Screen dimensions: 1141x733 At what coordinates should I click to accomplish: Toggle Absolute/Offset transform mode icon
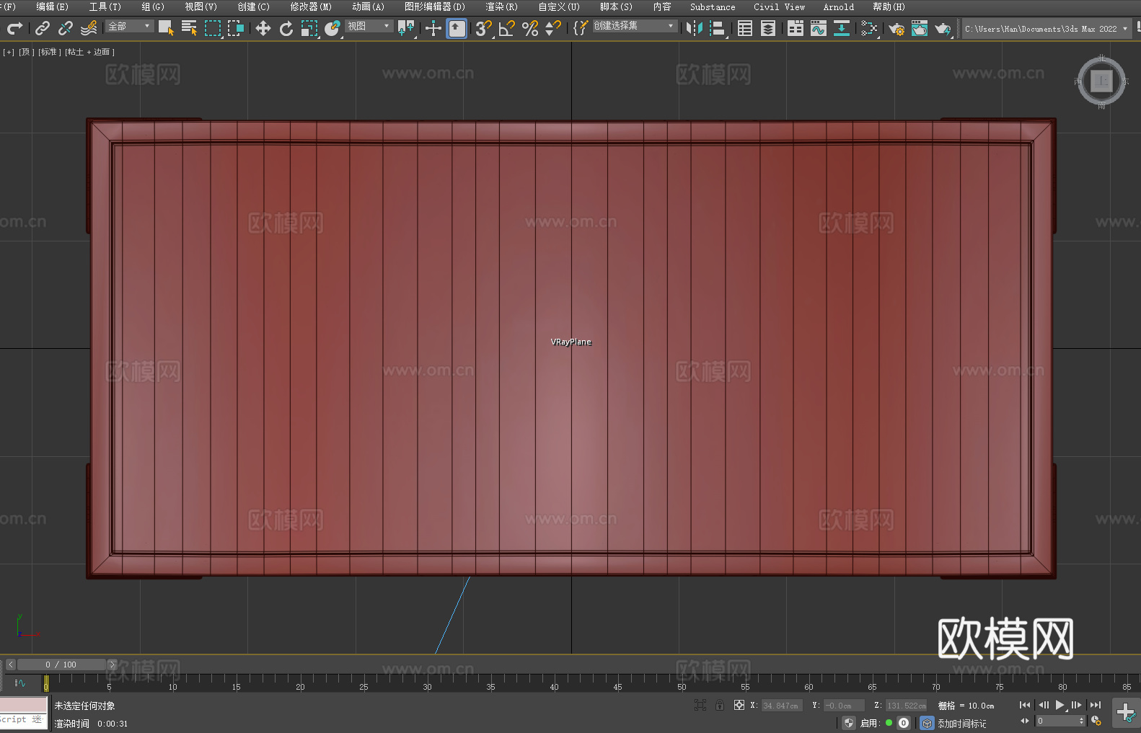pos(739,705)
